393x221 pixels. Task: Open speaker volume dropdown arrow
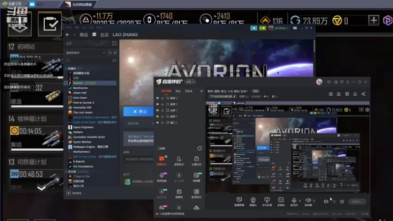314,201
